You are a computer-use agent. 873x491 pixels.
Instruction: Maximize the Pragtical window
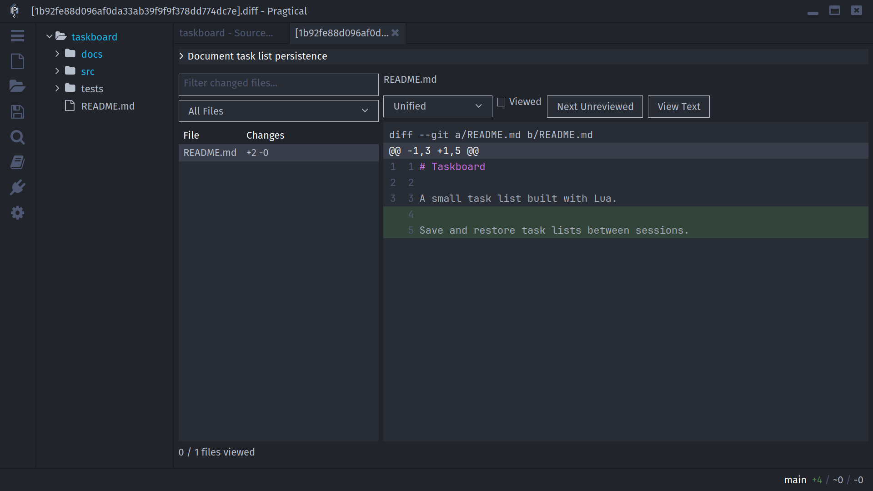(x=835, y=10)
